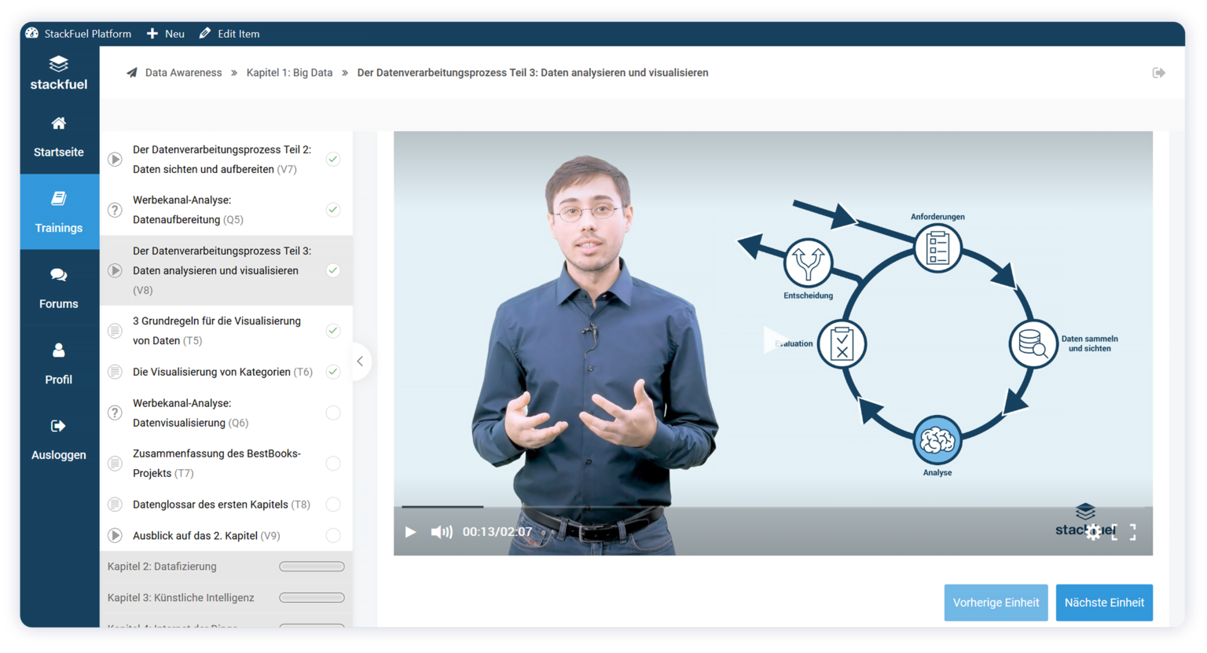Open the Neu menu in the admin bar

pos(165,33)
